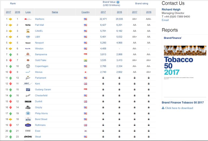This screenshot has width=208, height=141.
Task: Open Brand Finance Tobacco 50 2017 report title
Action: 183,103
